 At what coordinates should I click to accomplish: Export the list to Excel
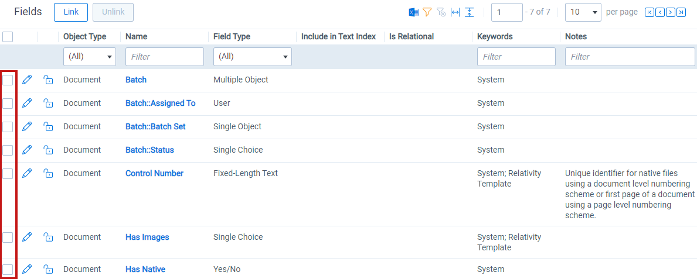pos(413,12)
